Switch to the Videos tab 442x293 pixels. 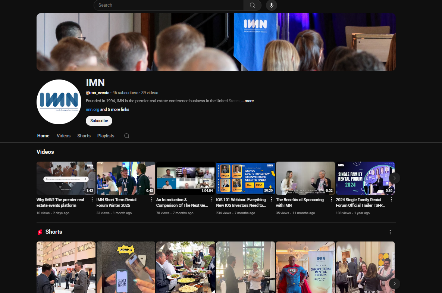(x=63, y=136)
